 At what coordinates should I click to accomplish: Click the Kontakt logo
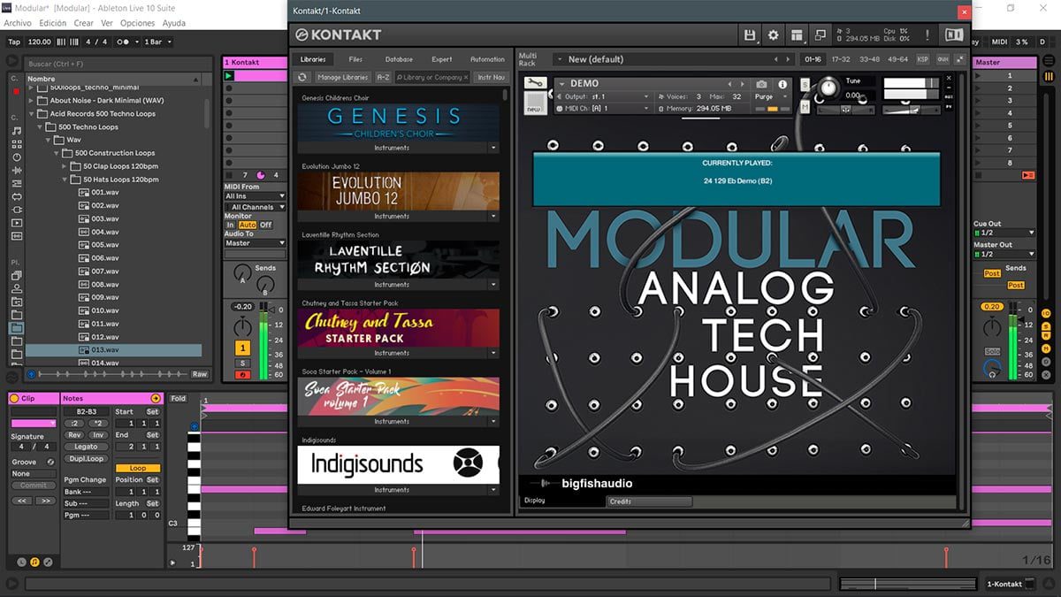point(339,35)
